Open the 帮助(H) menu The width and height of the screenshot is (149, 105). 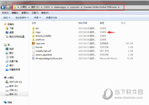coord(45,13)
